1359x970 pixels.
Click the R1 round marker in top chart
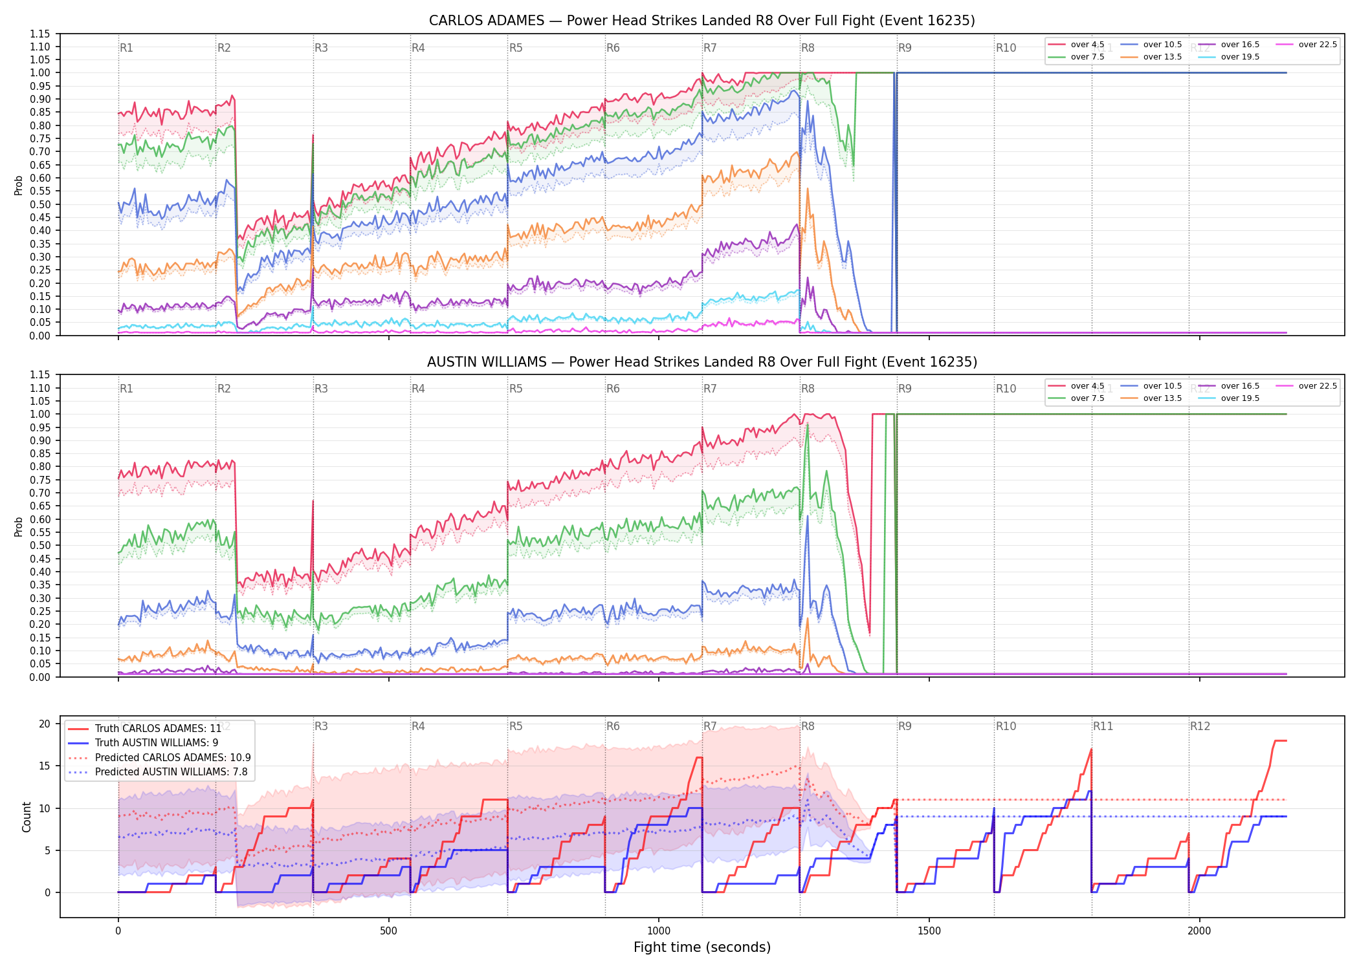(126, 48)
